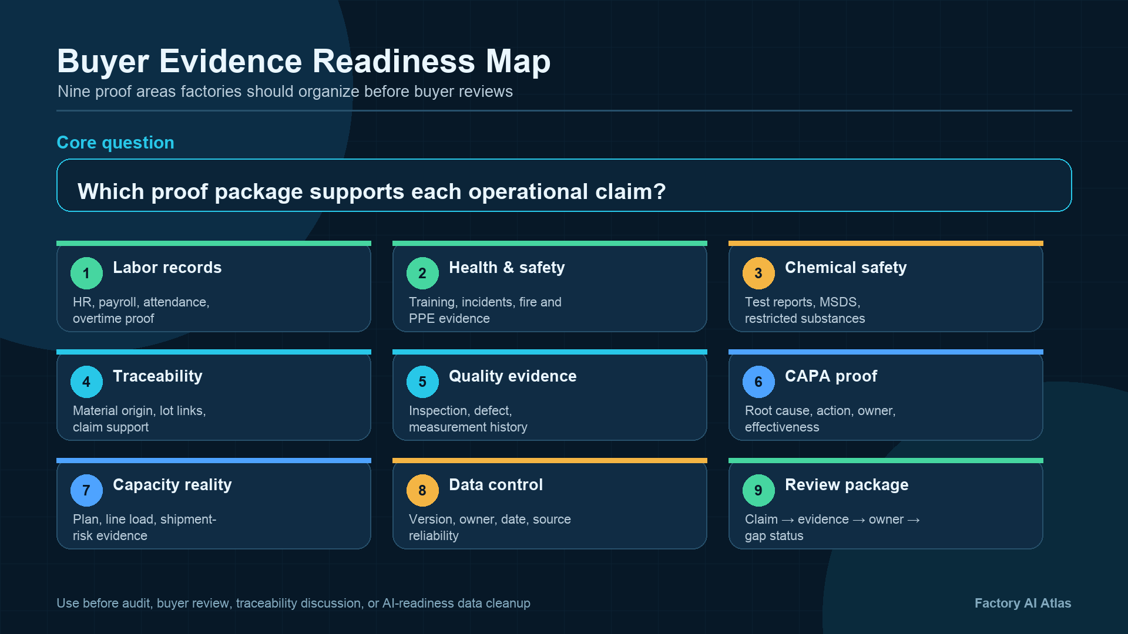Click the orange number 3 badge
1128x634 pixels.
click(758, 273)
